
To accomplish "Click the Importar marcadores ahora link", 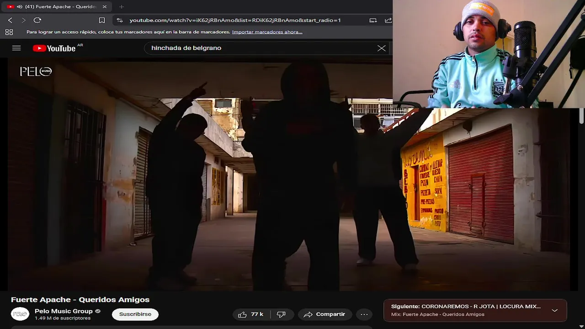I will click(267, 32).
